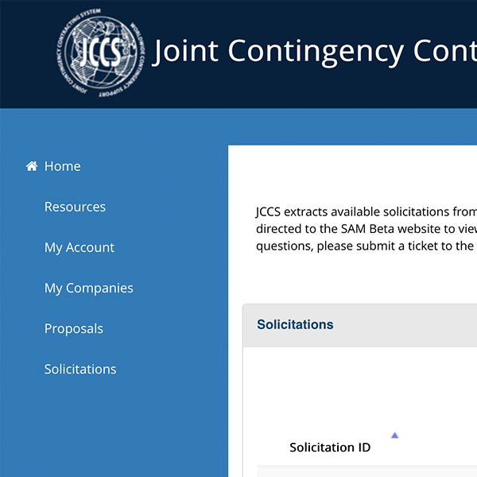The width and height of the screenshot is (477, 477).
Task: Select My Companies in the sidebar
Action: point(89,288)
